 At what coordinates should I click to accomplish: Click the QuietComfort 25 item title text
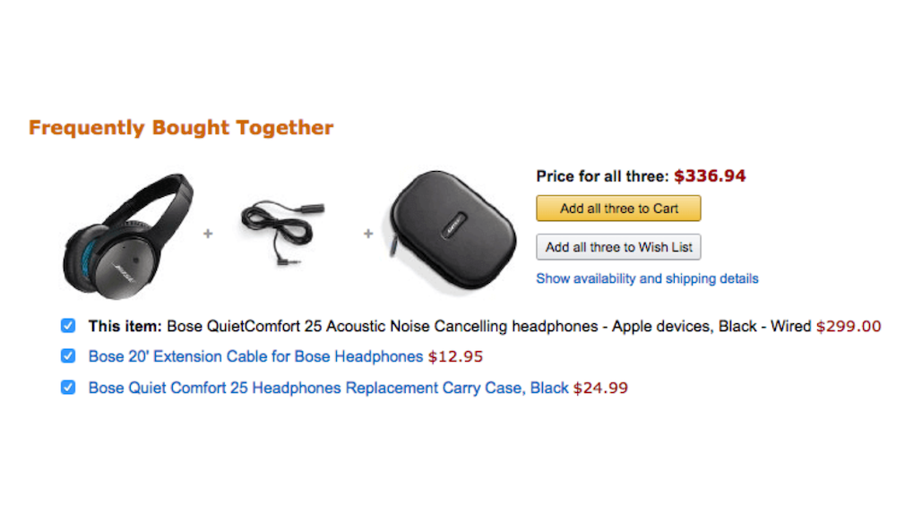(x=488, y=327)
